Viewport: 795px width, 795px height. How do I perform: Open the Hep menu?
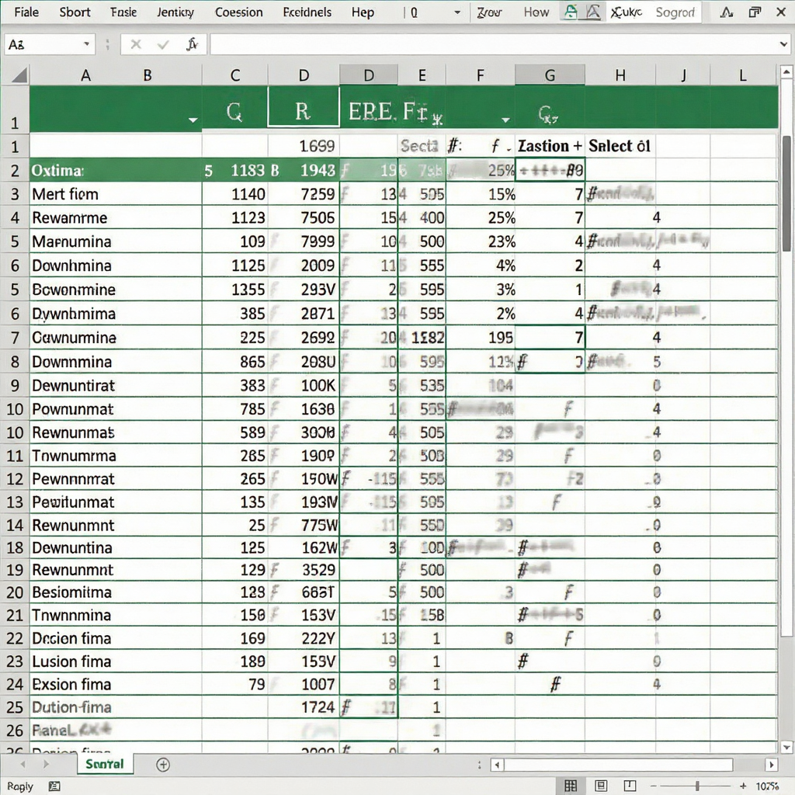363,12
